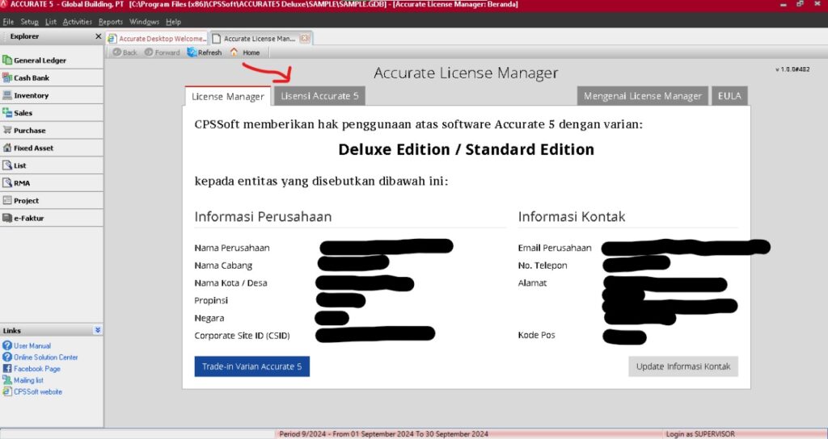Viewport: 828px width, 439px height.
Task: Open the Mailing list link
Action: point(28,380)
